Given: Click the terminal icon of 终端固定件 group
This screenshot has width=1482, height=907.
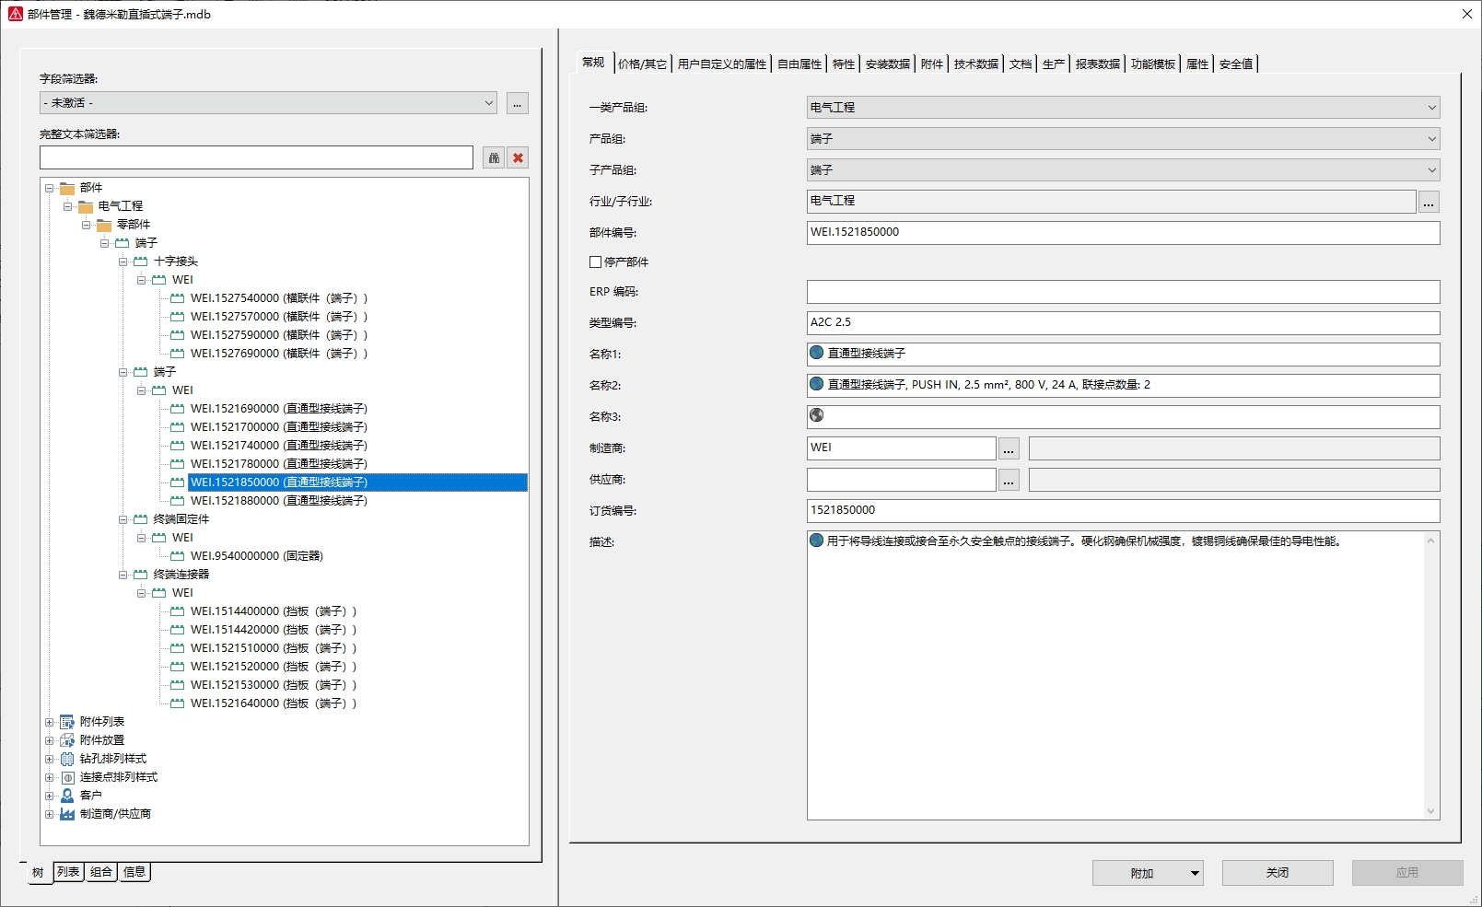Looking at the screenshot, I should [141, 519].
